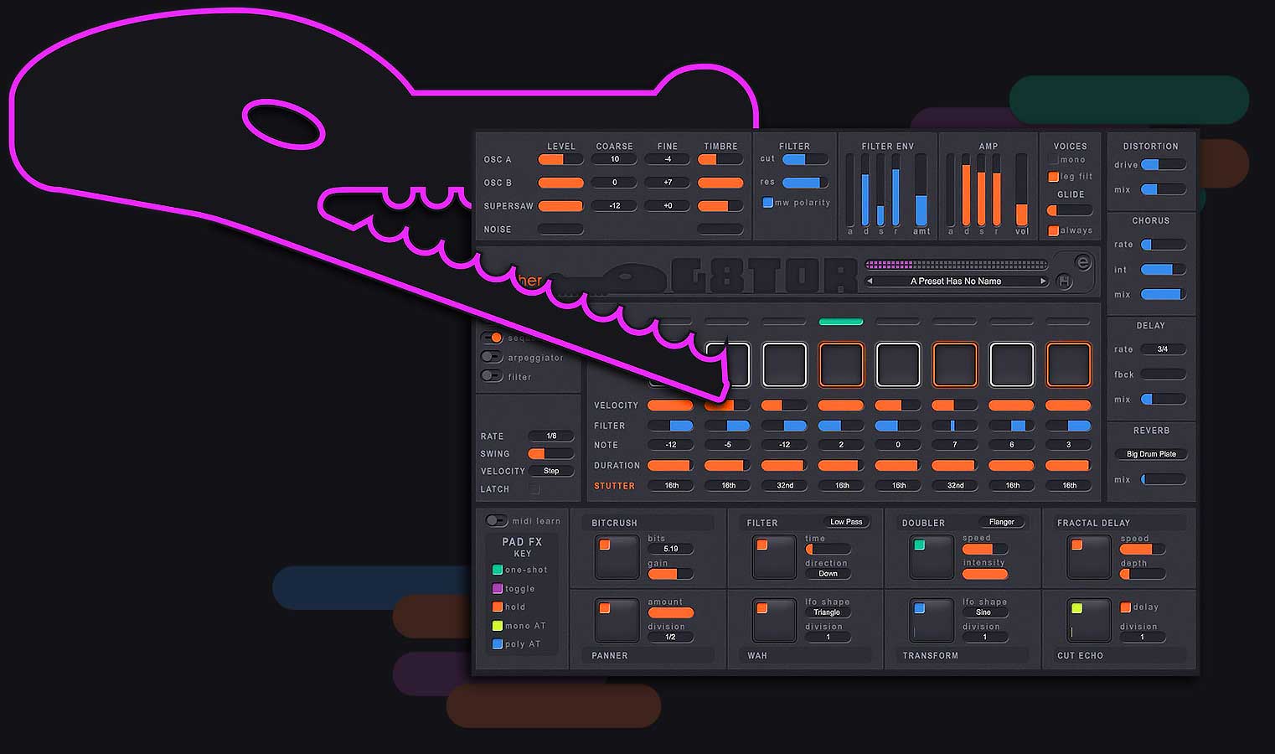Viewport: 1275px width, 754px height.
Task: Enable the midi learn switch
Action: (x=496, y=521)
